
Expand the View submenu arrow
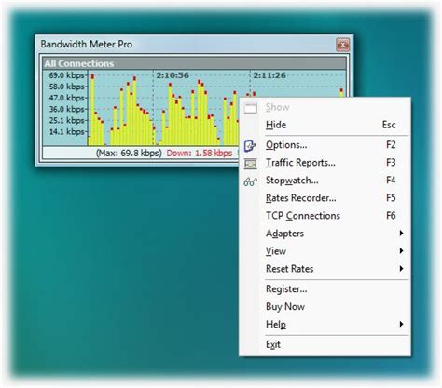[x=401, y=250]
